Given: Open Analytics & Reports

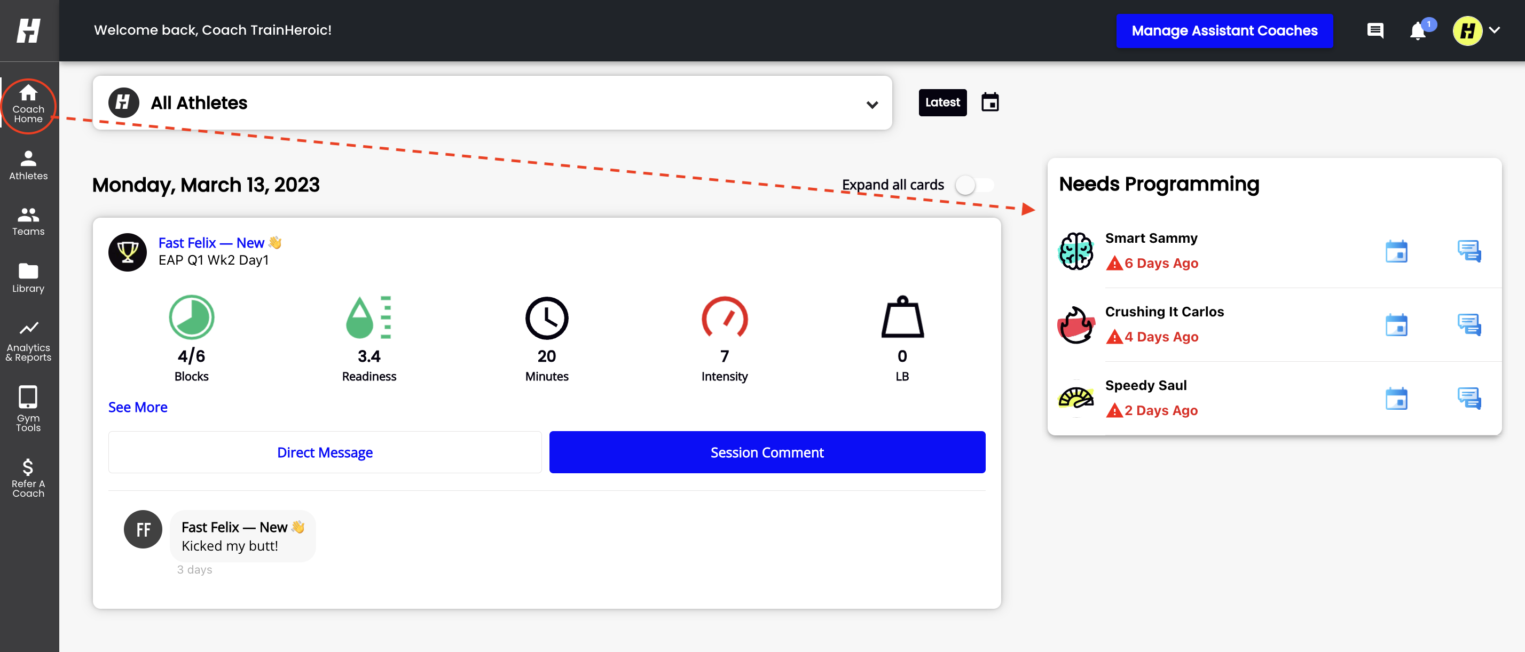Looking at the screenshot, I should (x=28, y=341).
